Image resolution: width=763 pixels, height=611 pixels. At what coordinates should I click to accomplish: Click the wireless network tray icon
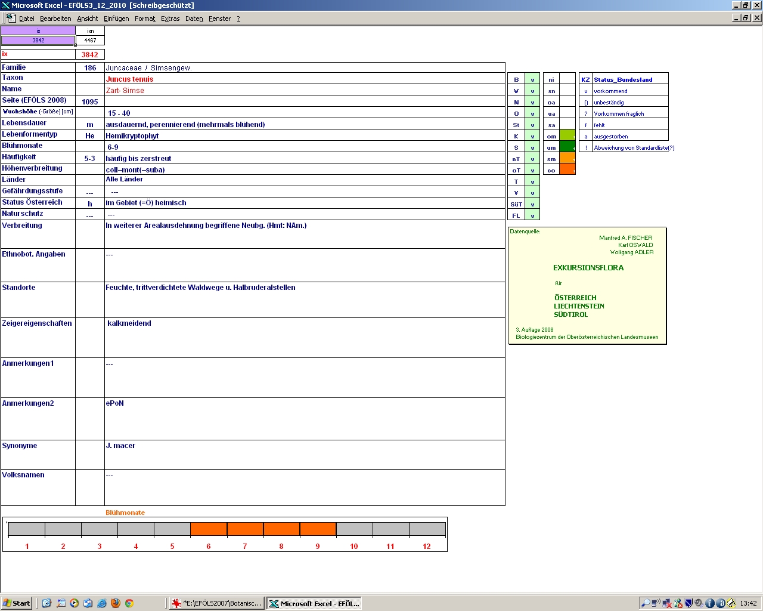[x=656, y=603]
